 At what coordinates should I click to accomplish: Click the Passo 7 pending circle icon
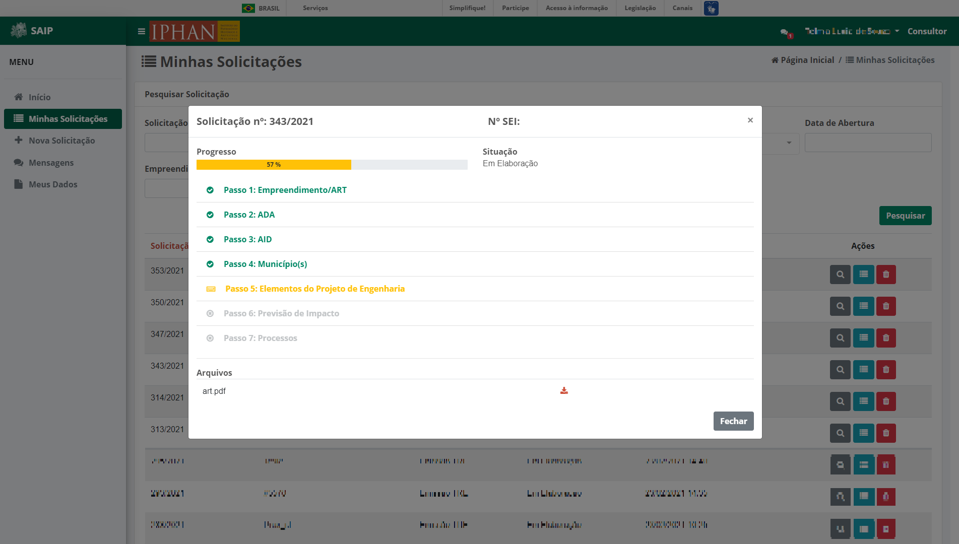[x=210, y=338]
